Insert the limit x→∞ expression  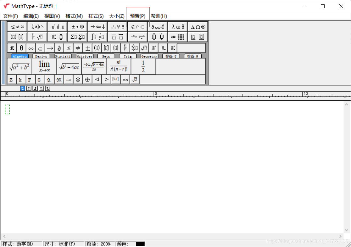pos(44,66)
